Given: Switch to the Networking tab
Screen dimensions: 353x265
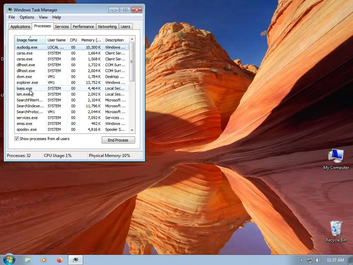Looking at the screenshot, I should click(x=107, y=26).
